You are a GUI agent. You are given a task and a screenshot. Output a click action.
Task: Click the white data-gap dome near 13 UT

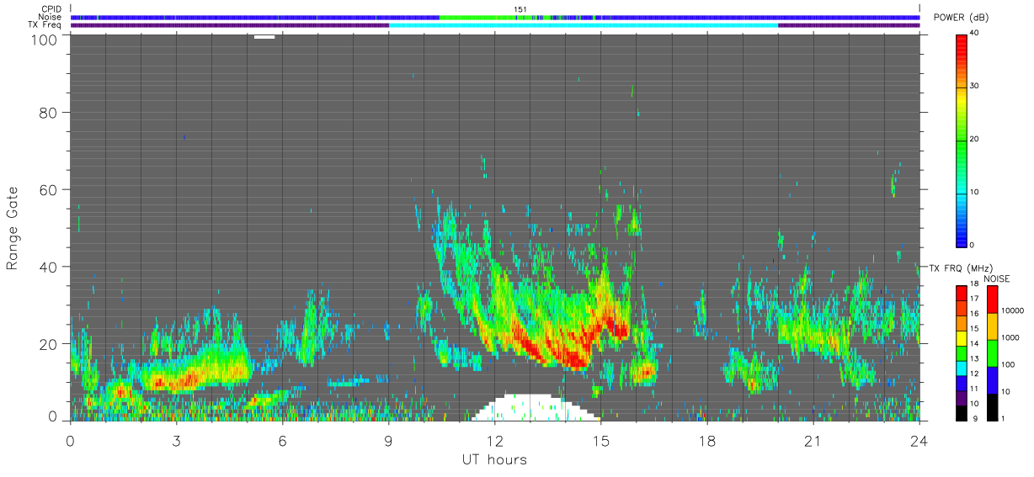pyautogui.click(x=536, y=407)
